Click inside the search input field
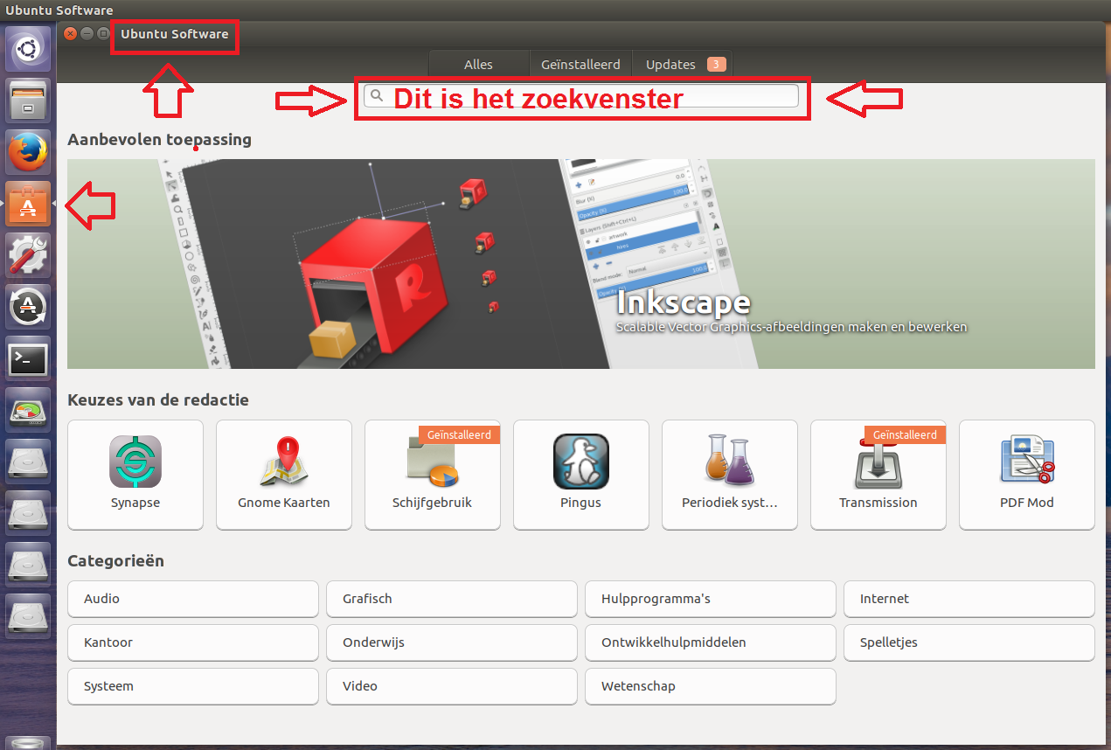 click(581, 95)
